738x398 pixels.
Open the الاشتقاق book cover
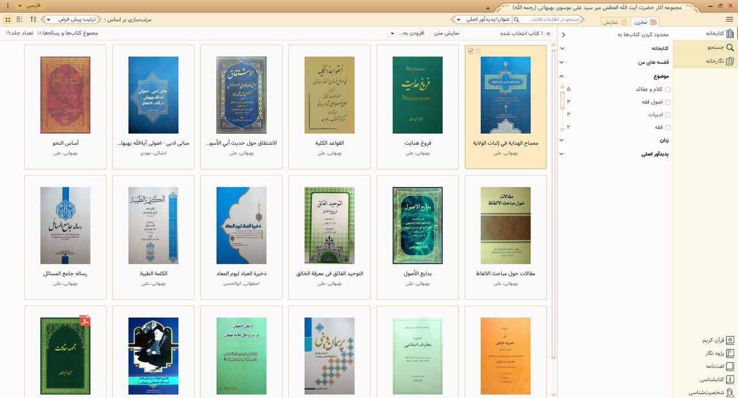(x=242, y=95)
